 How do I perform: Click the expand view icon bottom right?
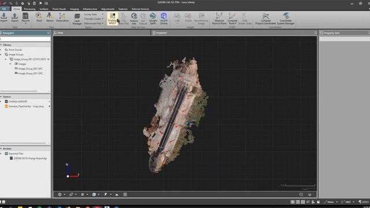click(301, 195)
